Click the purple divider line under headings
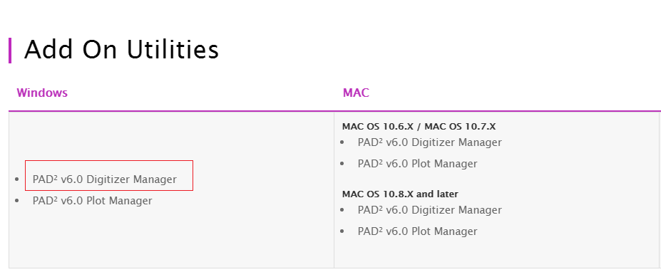The width and height of the screenshot is (661, 277). point(334,111)
